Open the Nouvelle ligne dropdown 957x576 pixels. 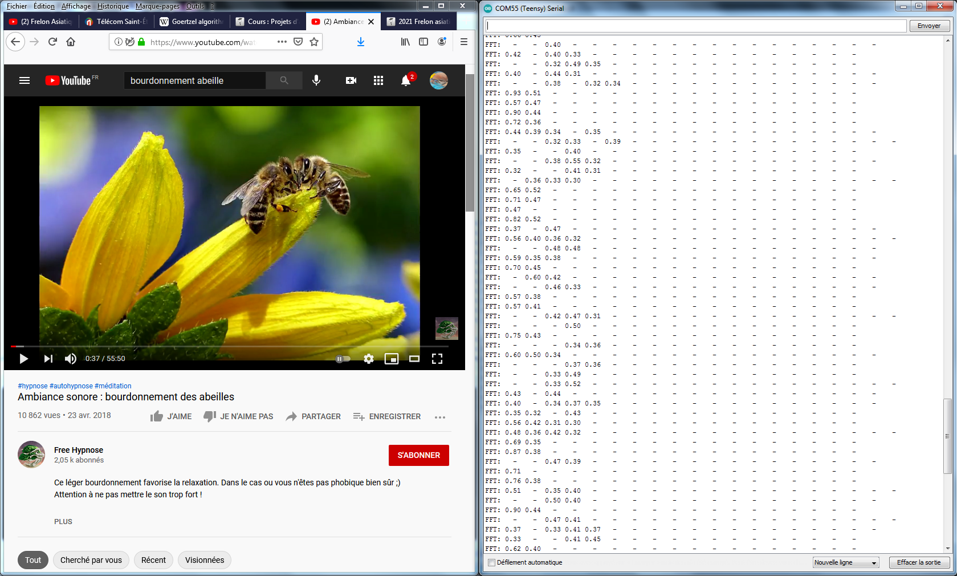[846, 562]
